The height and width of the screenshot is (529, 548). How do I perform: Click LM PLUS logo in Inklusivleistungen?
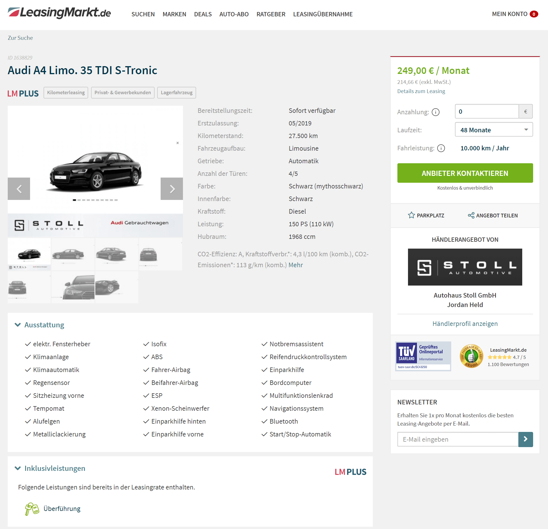pos(350,472)
